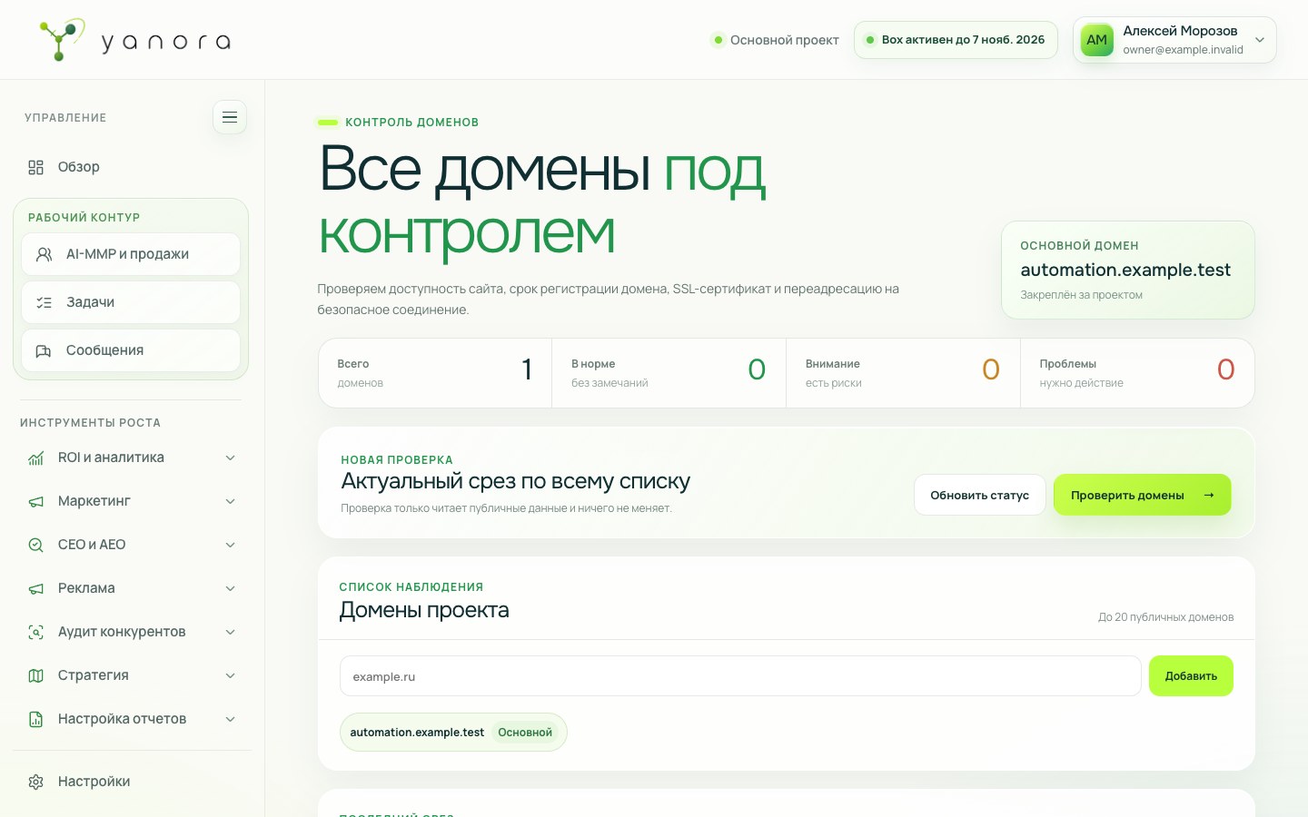Click the Аудит конкурентов scan icon
Image resolution: width=1308 pixels, height=817 pixels.
pos(36,632)
